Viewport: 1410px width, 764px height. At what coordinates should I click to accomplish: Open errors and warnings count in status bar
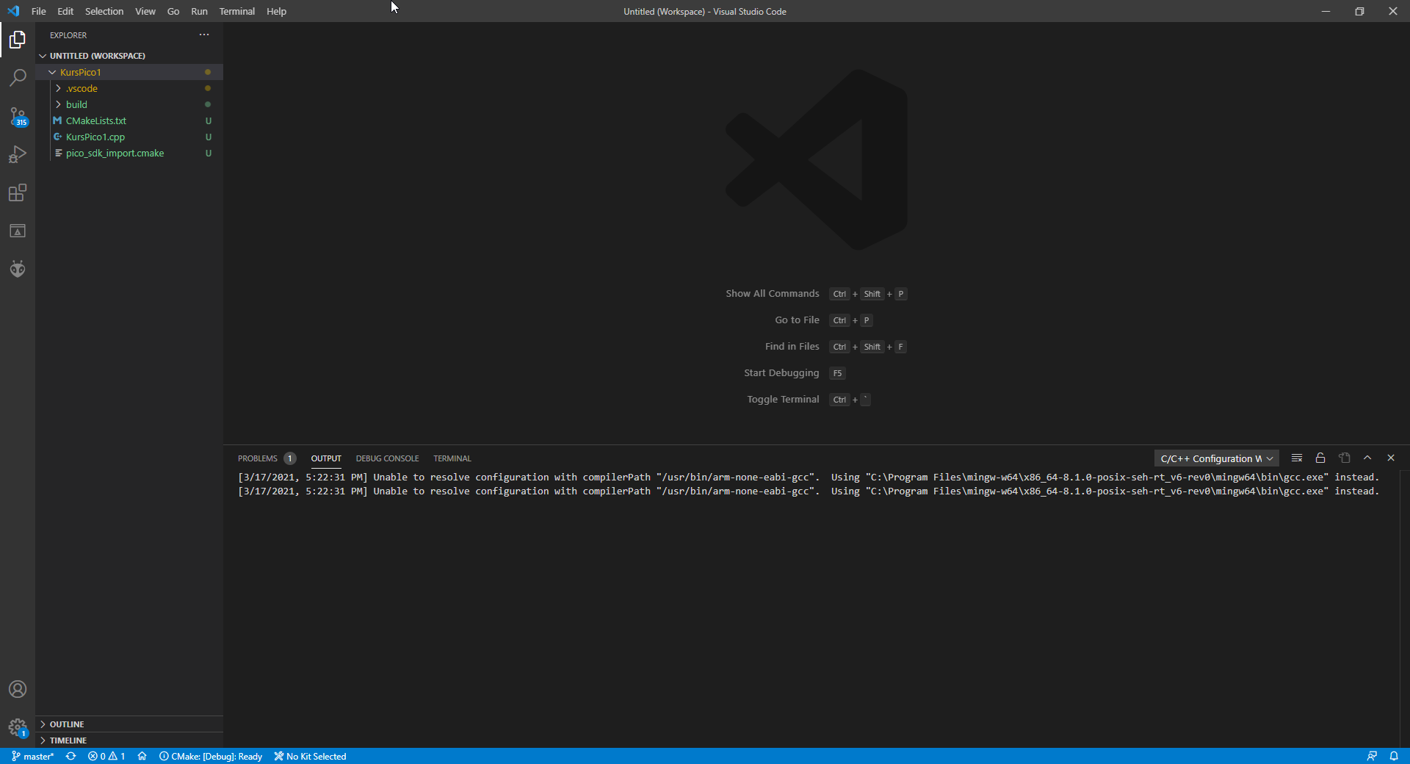(x=106, y=756)
